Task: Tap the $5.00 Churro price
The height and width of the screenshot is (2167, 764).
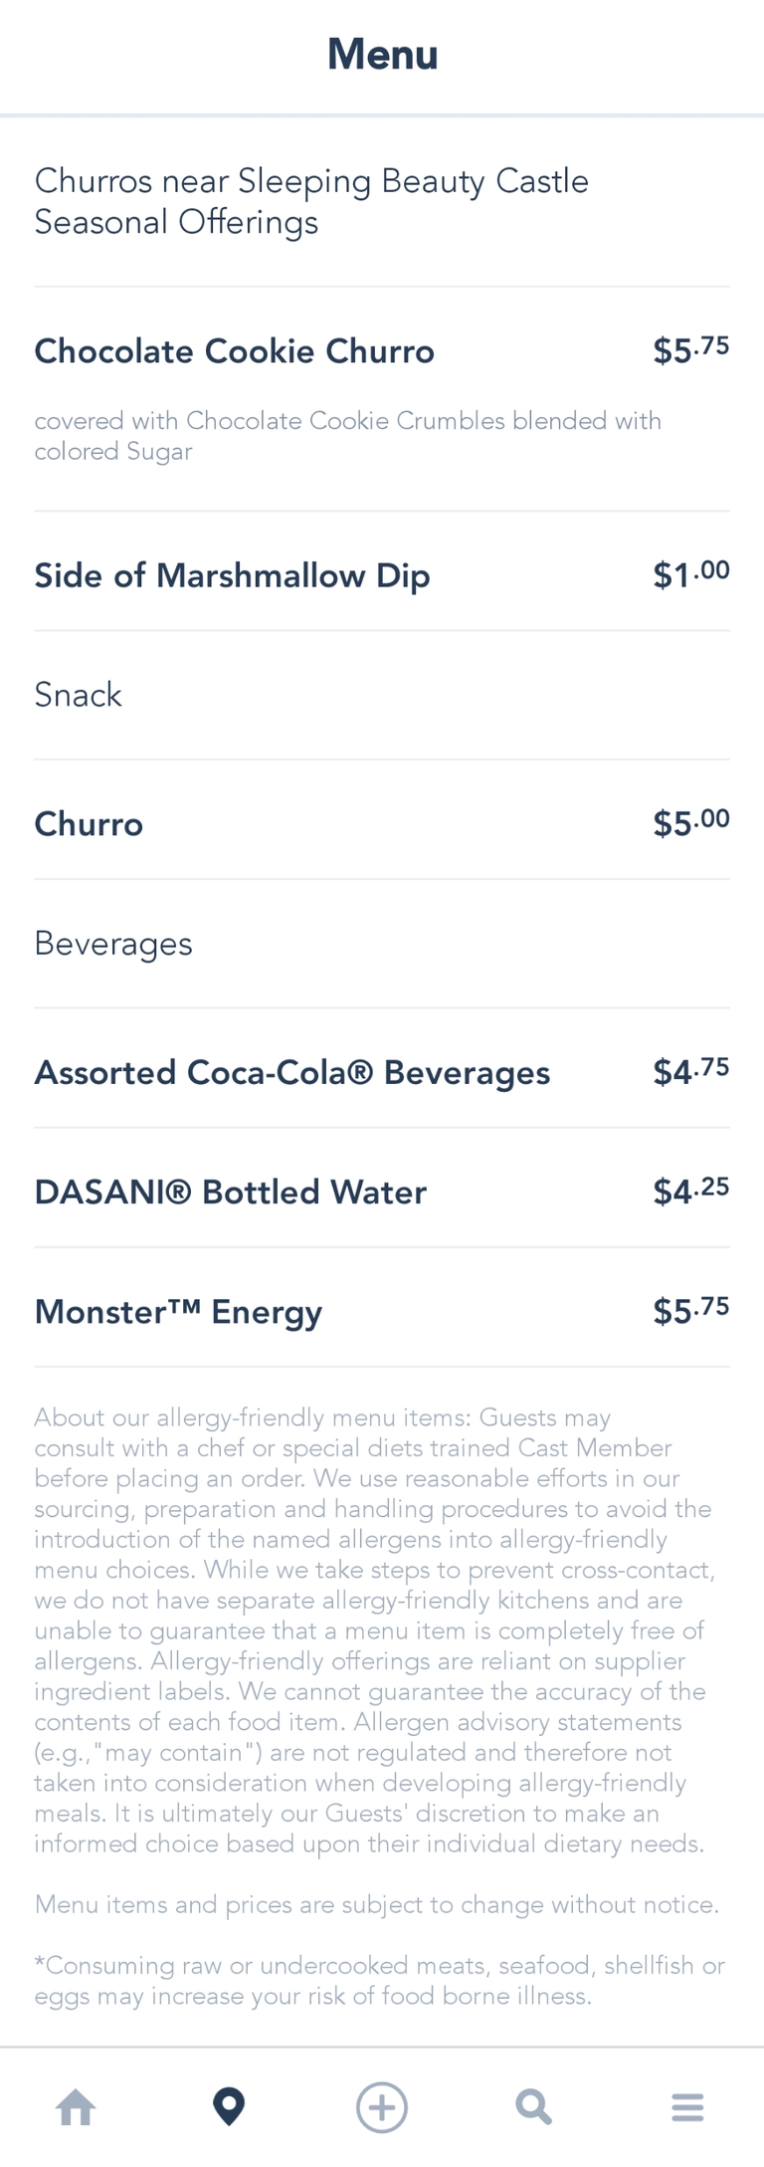Action: (x=690, y=822)
